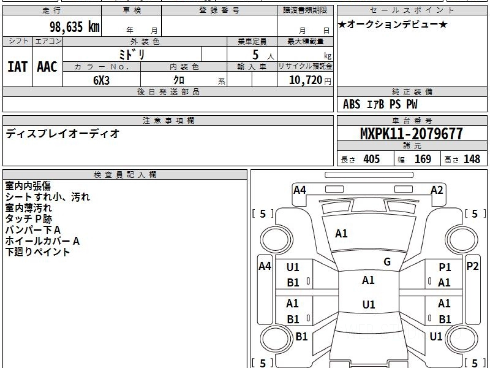Viewport: 490px width, 368px height.
Task: Click the recycle deposit 10,720円
Action: click(310, 80)
